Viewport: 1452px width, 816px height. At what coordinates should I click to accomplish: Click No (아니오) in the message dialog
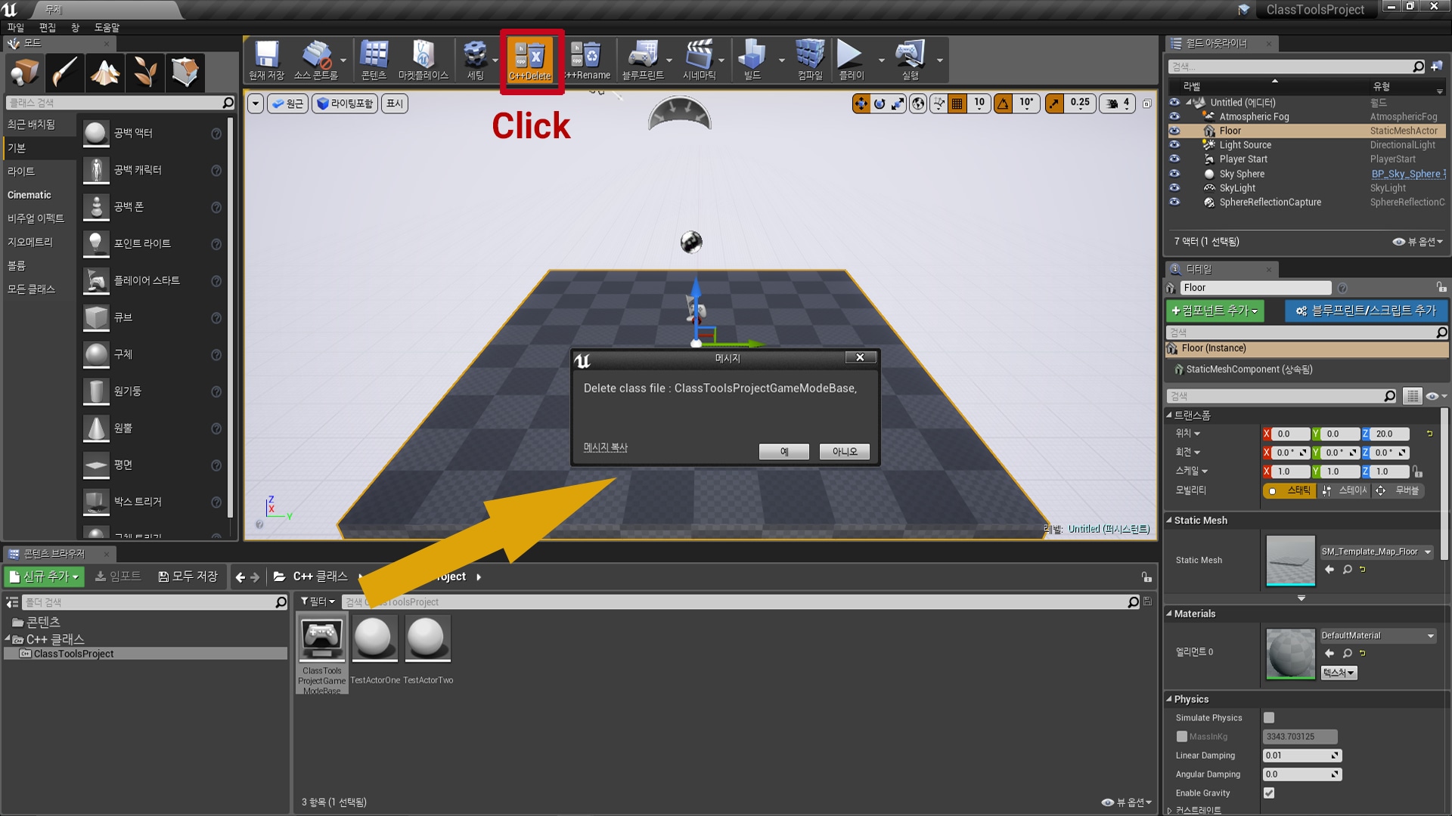pos(844,452)
